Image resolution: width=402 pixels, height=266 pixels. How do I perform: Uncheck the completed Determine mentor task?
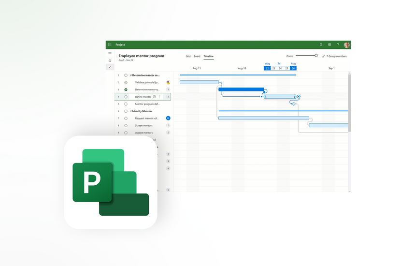pos(126,89)
